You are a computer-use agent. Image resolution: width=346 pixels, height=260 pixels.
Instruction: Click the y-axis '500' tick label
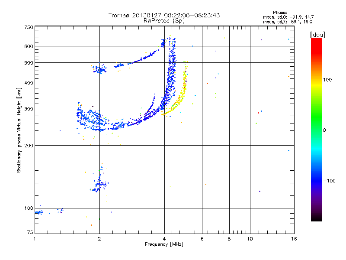[x=29, y=63]
